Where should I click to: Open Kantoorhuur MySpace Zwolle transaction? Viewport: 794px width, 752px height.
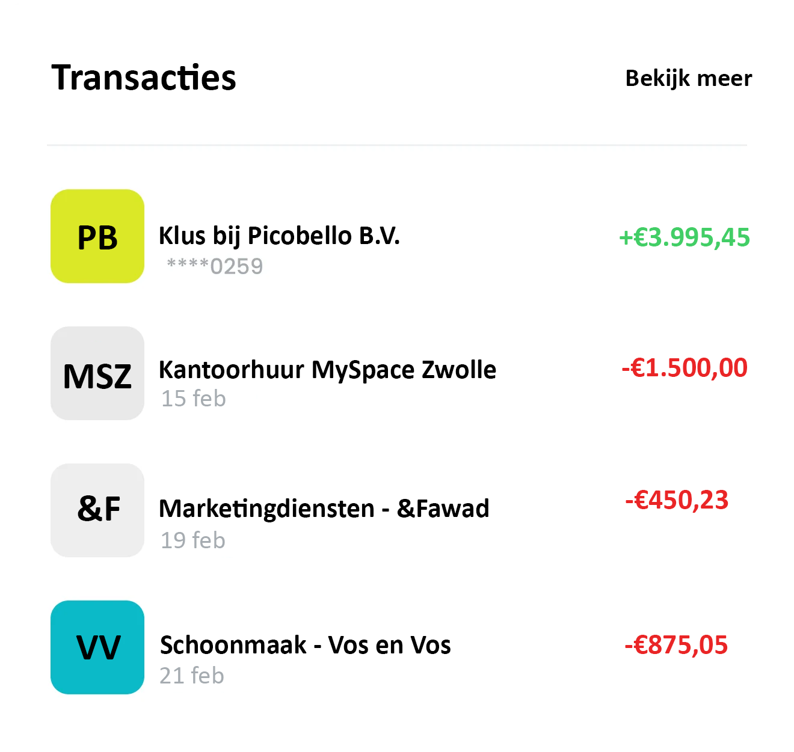click(327, 370)
